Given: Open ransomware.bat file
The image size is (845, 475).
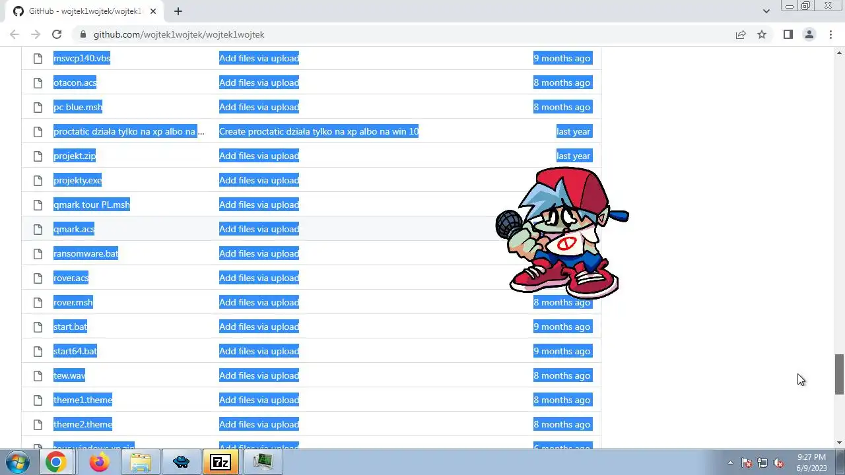Looking at the screenshot, I should tap(86, 253).
